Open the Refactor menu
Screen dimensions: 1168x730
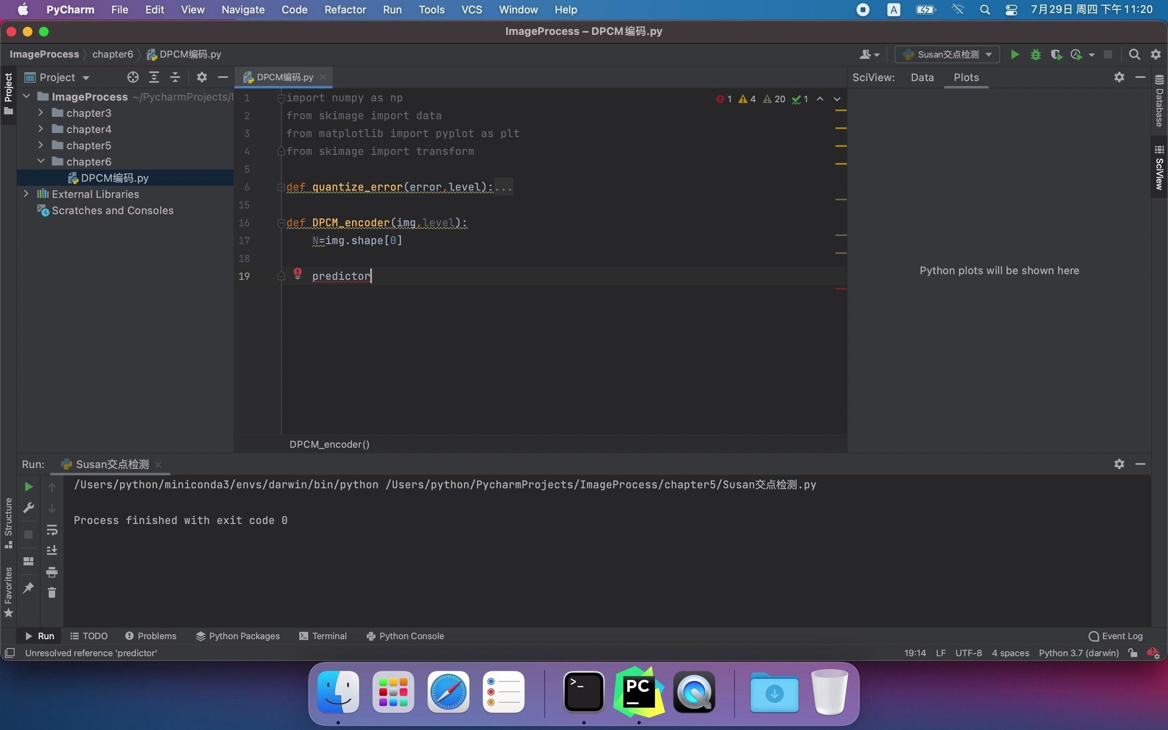click(345, 10)
